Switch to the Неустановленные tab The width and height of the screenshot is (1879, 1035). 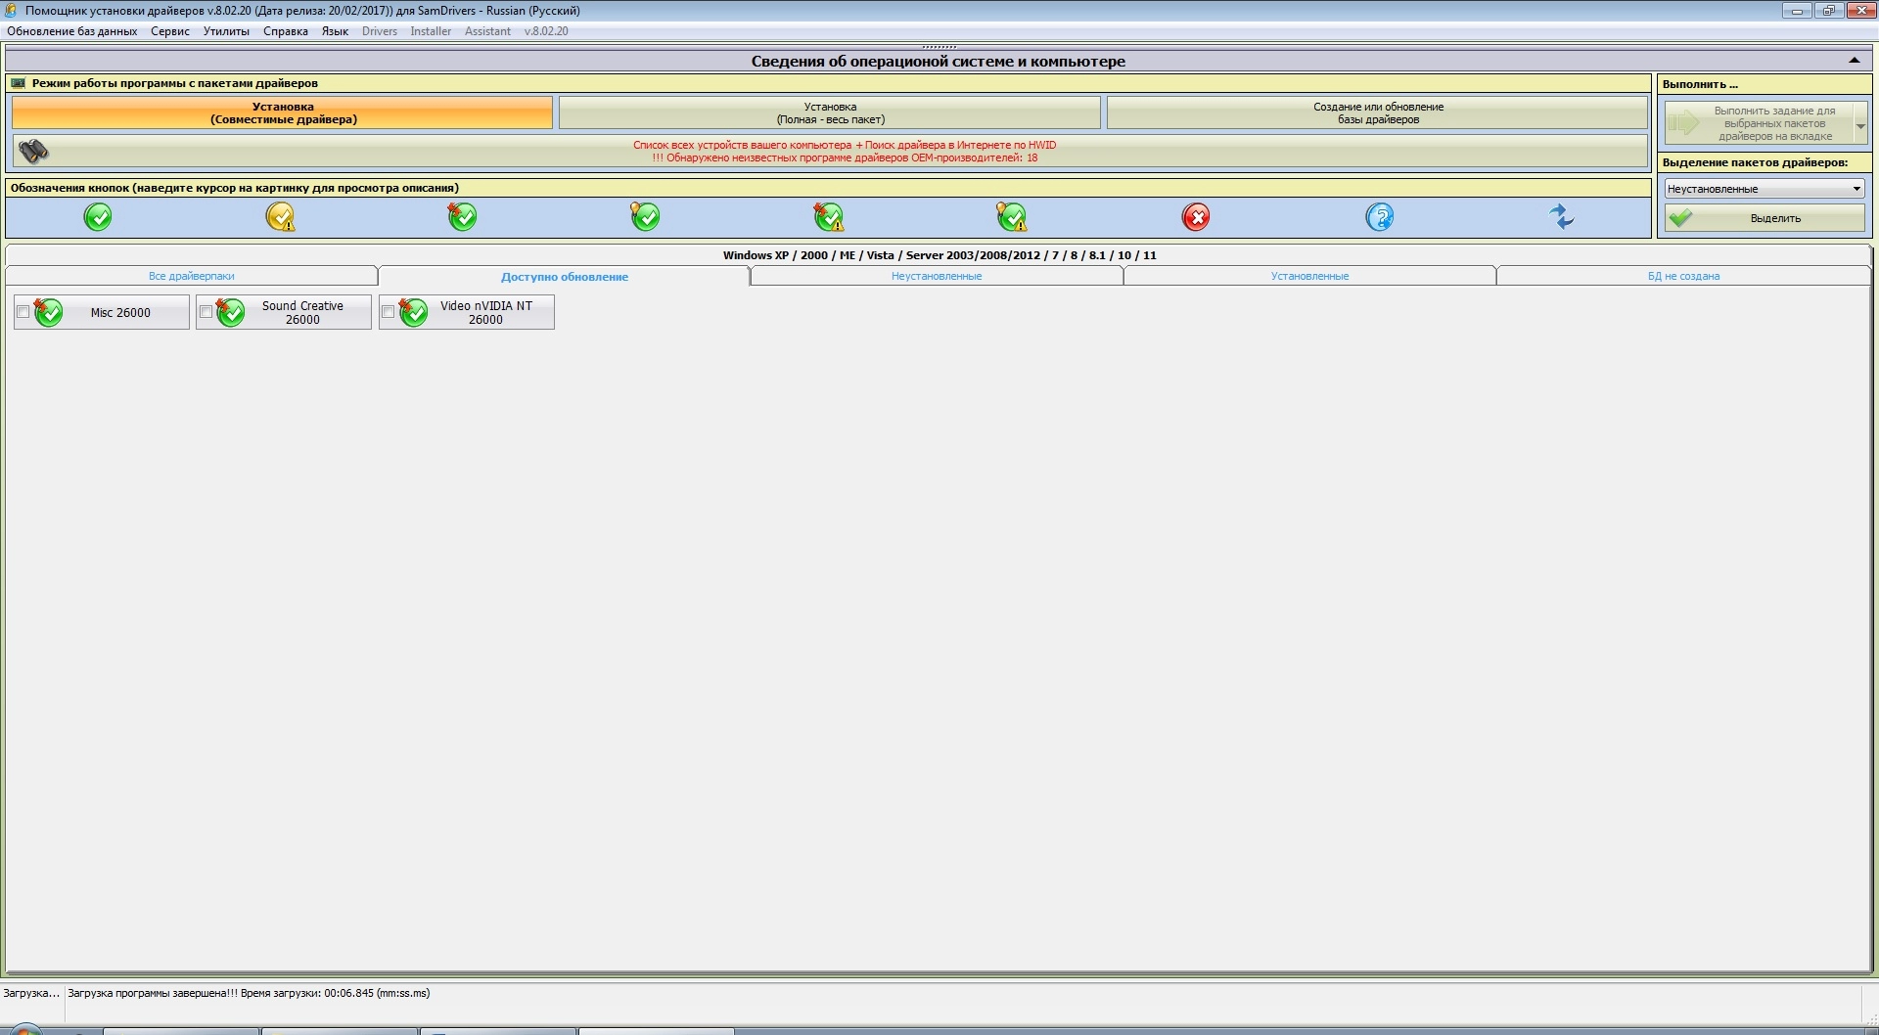coord(937,276)
